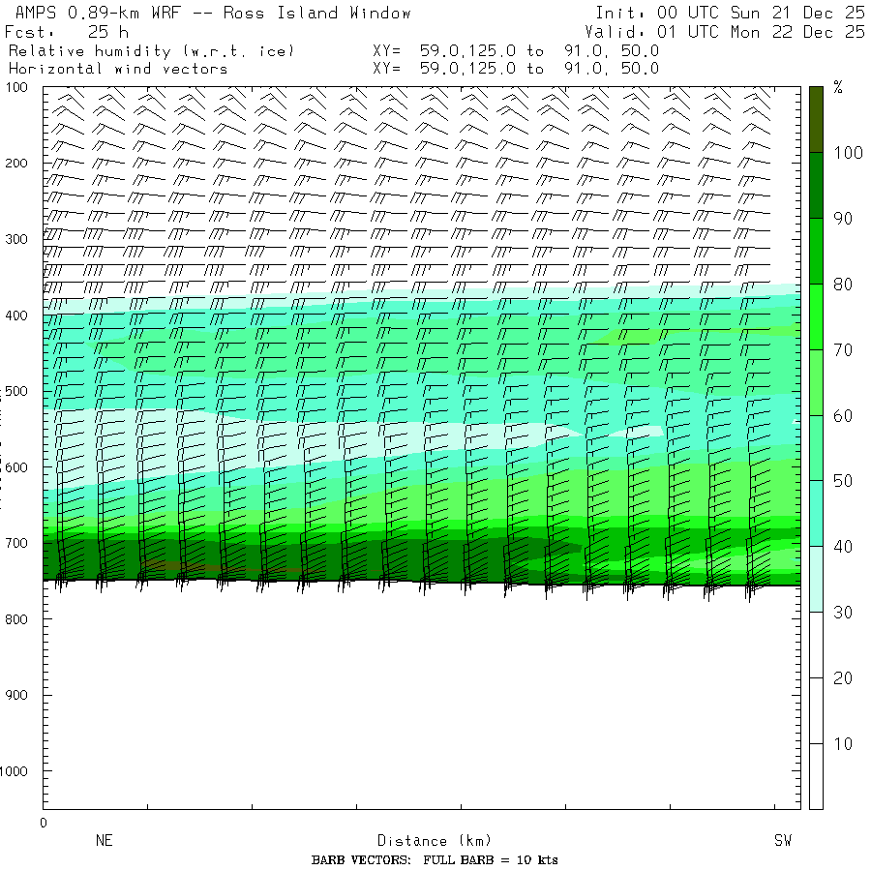Click the 900 pressure axis label
Viewport: 871px width, 871px height.
click(x=16, y=695)
